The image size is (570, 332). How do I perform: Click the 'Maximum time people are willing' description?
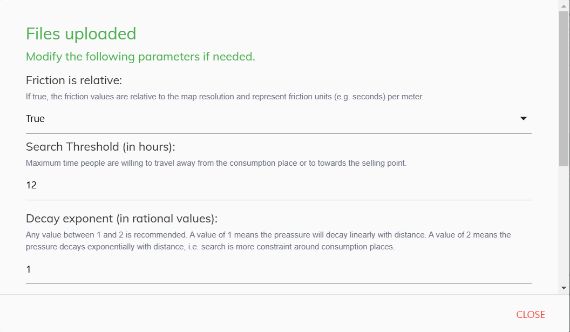(216, 162)
